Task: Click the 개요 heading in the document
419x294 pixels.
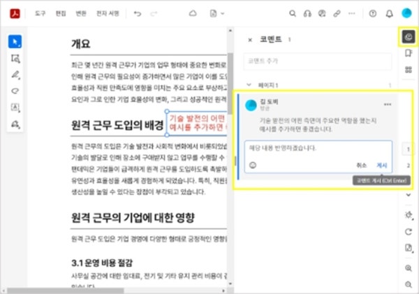Action: point(81,44)
